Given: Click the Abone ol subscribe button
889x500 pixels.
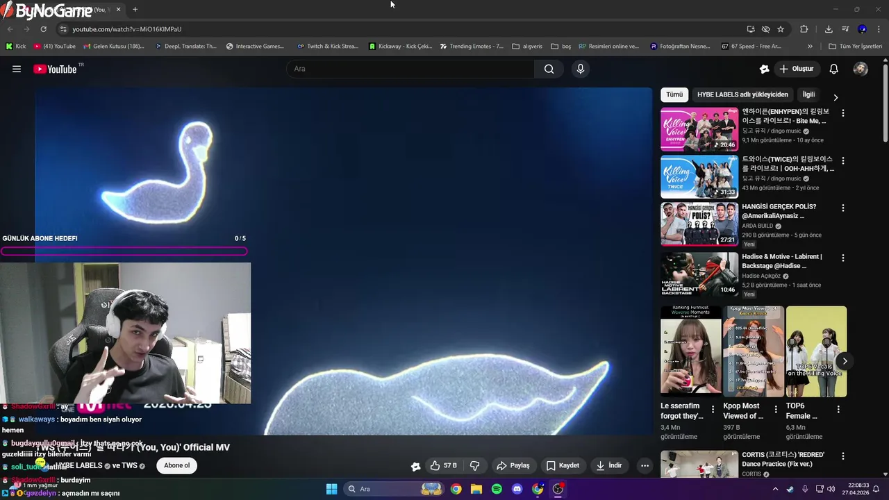Looking at the screenshot, I should [x=177, y=466].
